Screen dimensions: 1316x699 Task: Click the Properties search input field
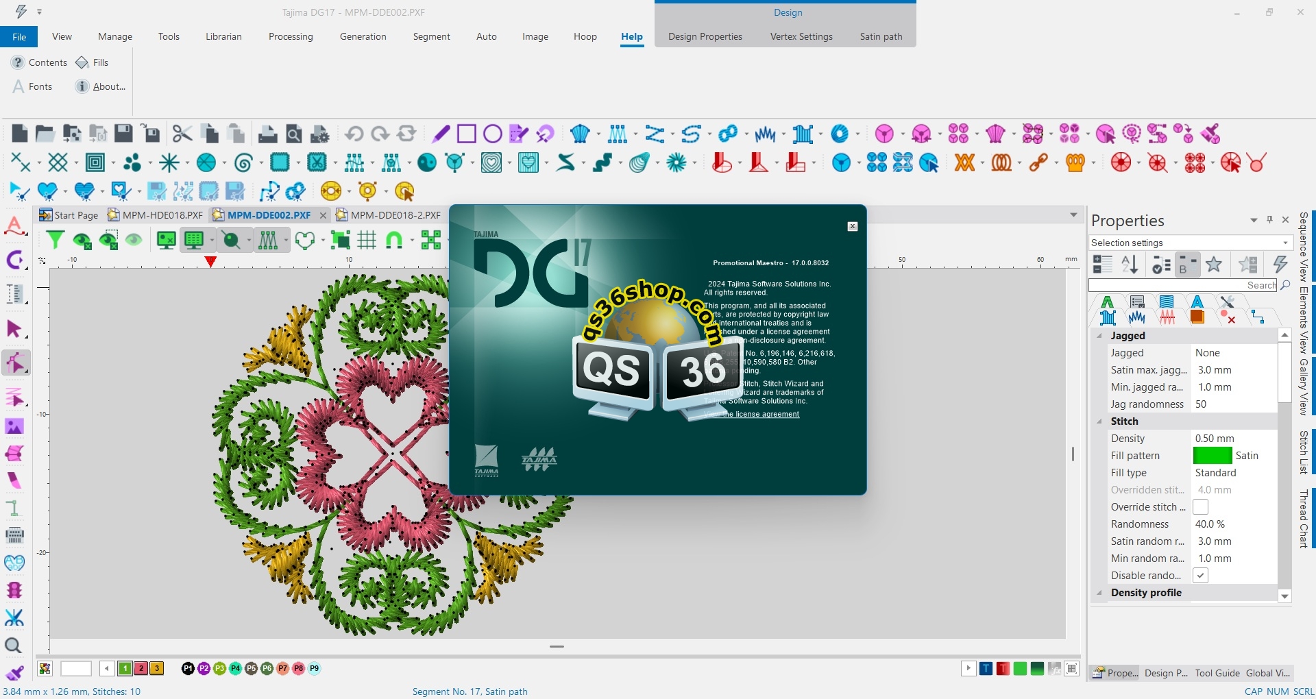coord(1182,285)
